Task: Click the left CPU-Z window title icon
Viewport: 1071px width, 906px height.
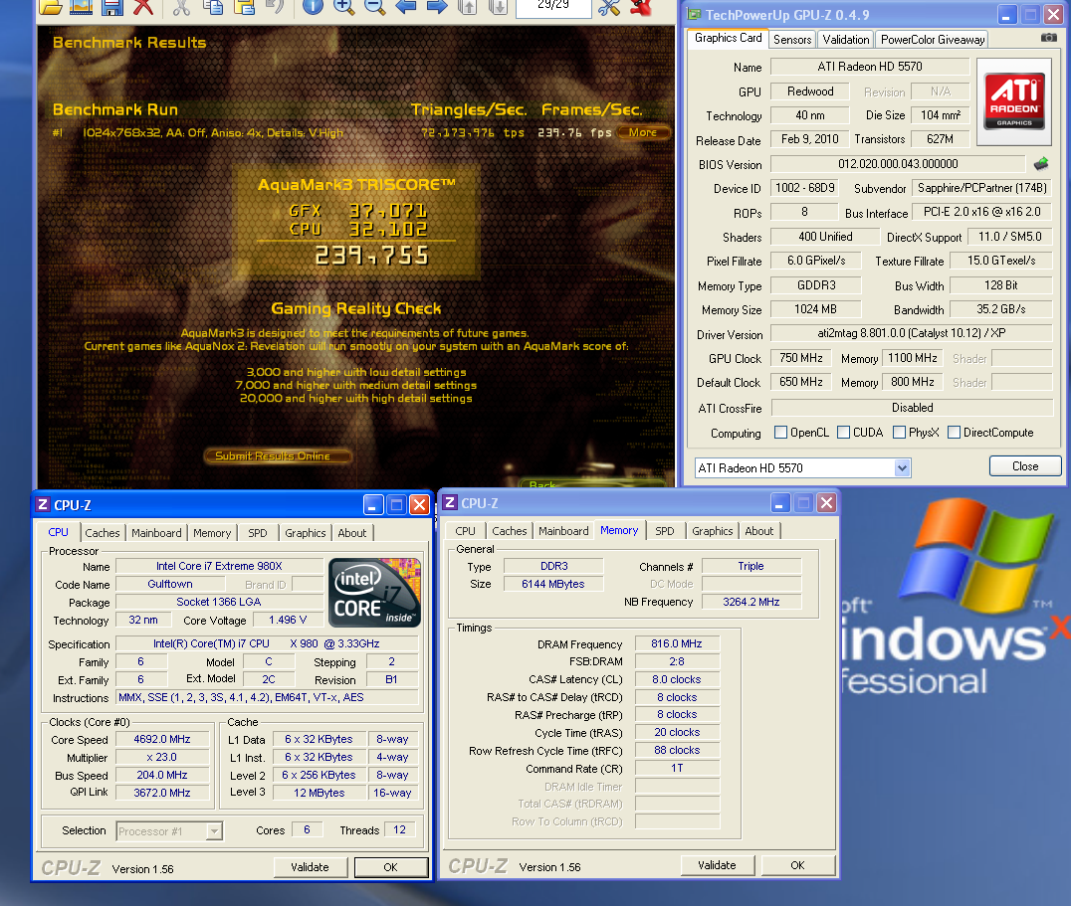Action: click(43, 504)
